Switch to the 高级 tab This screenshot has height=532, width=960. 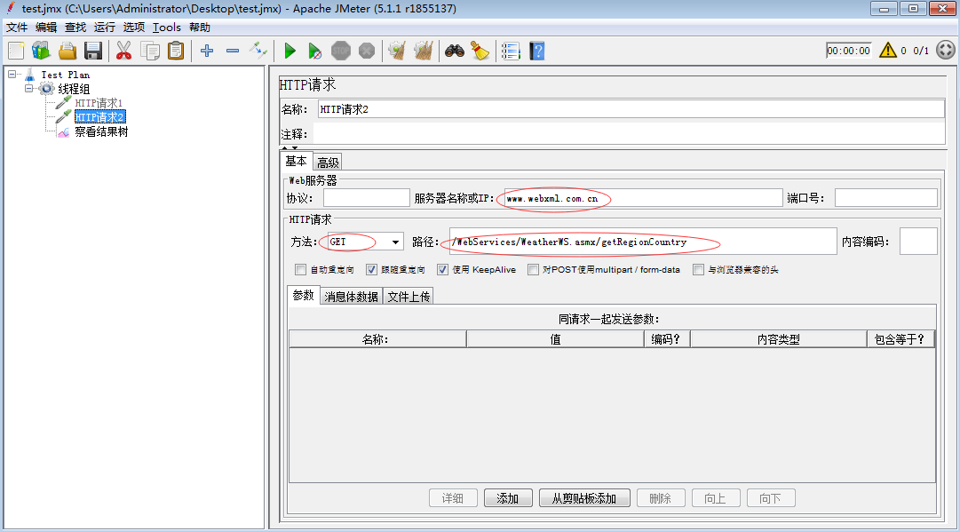pyautogui.click(x=328, y=163)
